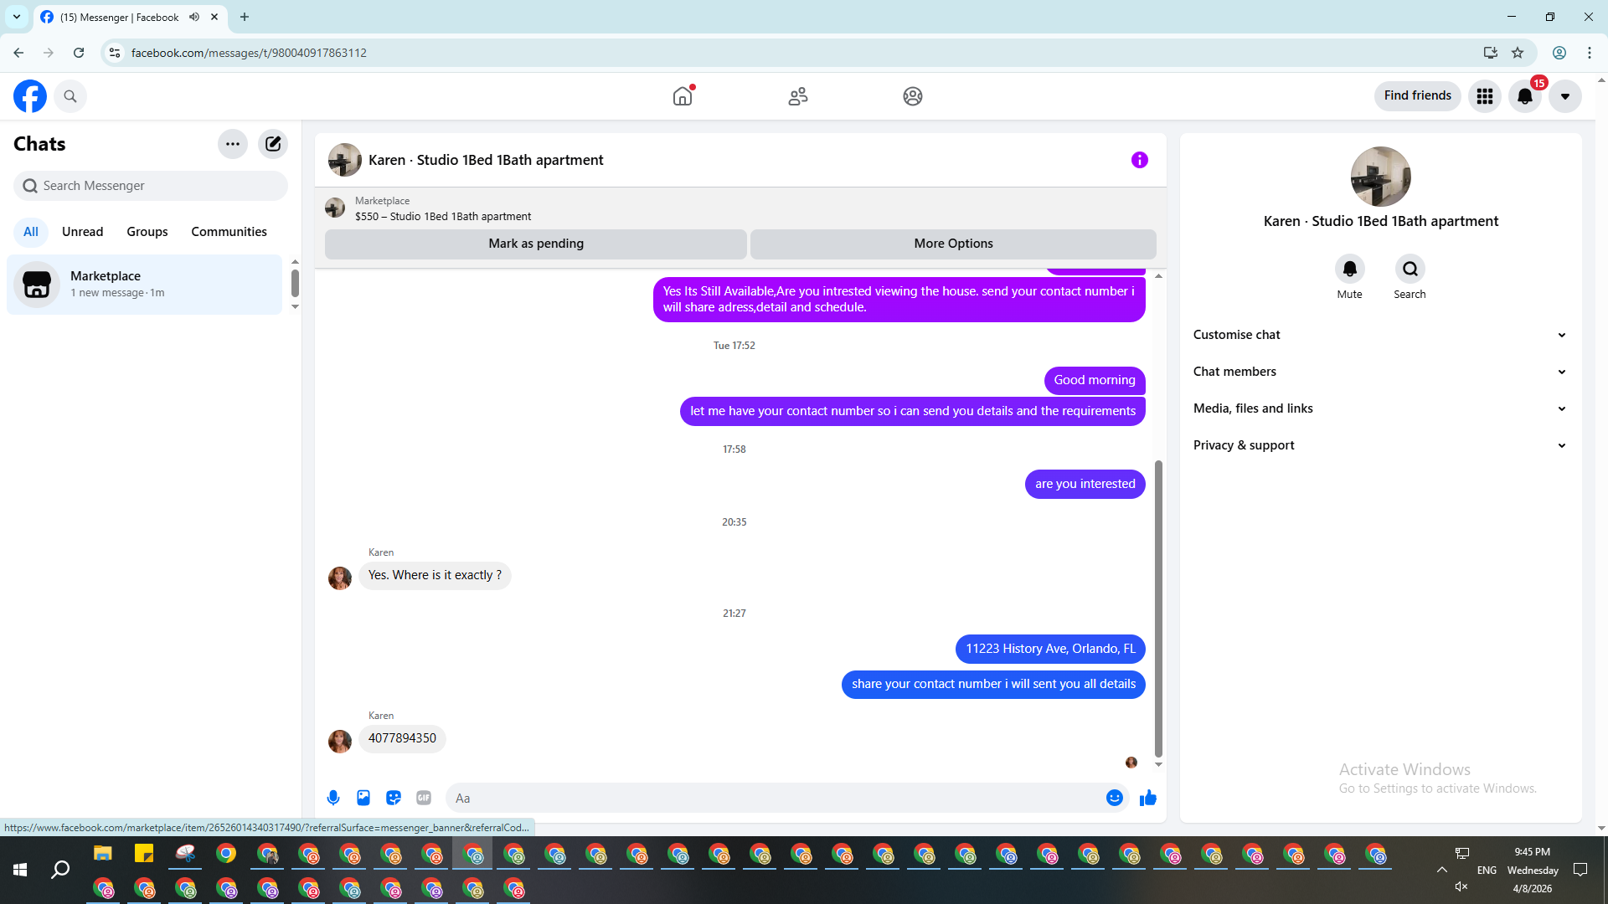Expand Privacy & support section
This screenshot has height=904, width=1608.
pos(1380,445)
